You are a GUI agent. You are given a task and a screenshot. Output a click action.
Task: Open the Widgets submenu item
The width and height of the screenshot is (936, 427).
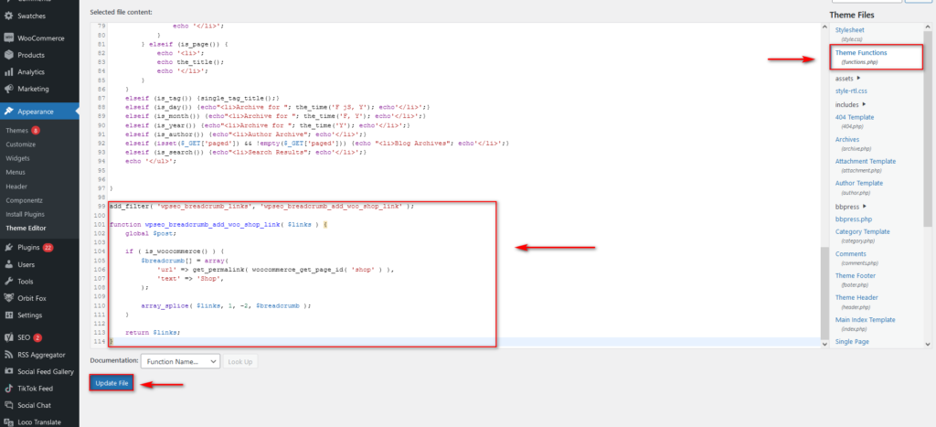pos(19,157)
